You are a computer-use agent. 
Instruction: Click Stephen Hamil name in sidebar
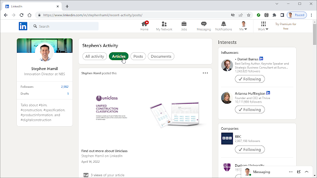(x=45, y=69)
